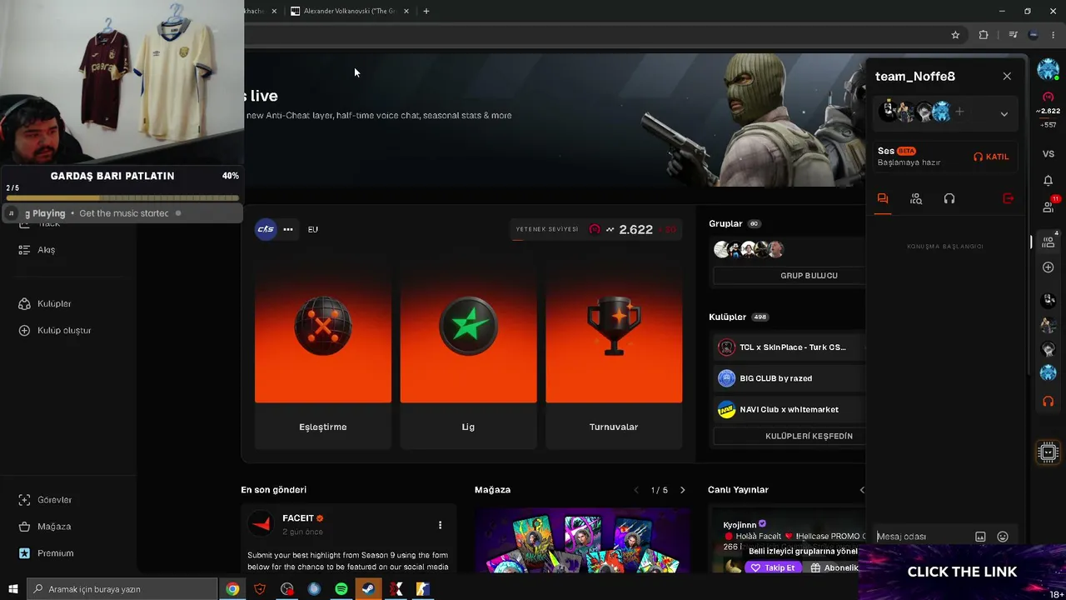This screenshot has height=600, width=1066.
Task: Click the Windows taskbar search box
Action: (123, 589)
